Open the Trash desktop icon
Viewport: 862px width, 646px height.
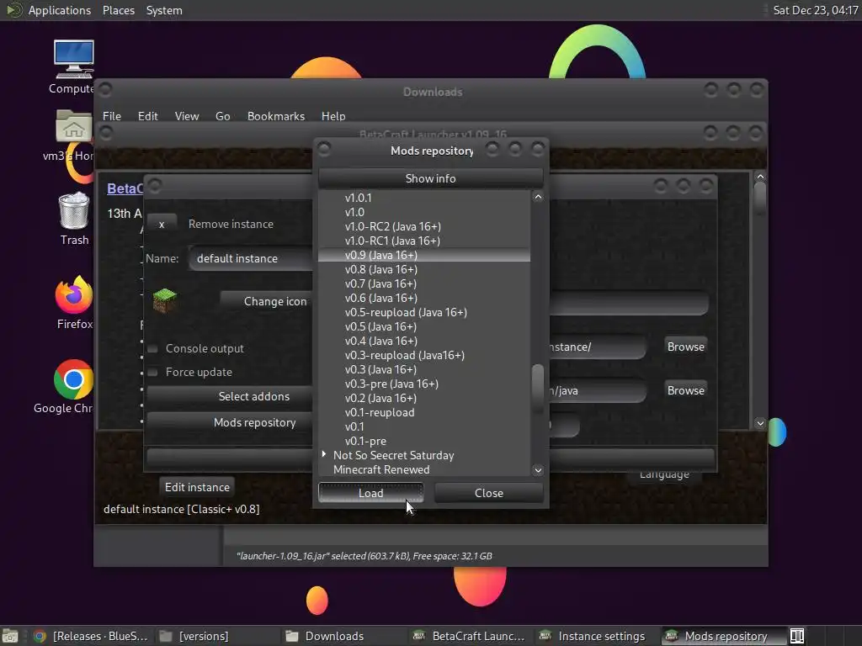(74, 210)
